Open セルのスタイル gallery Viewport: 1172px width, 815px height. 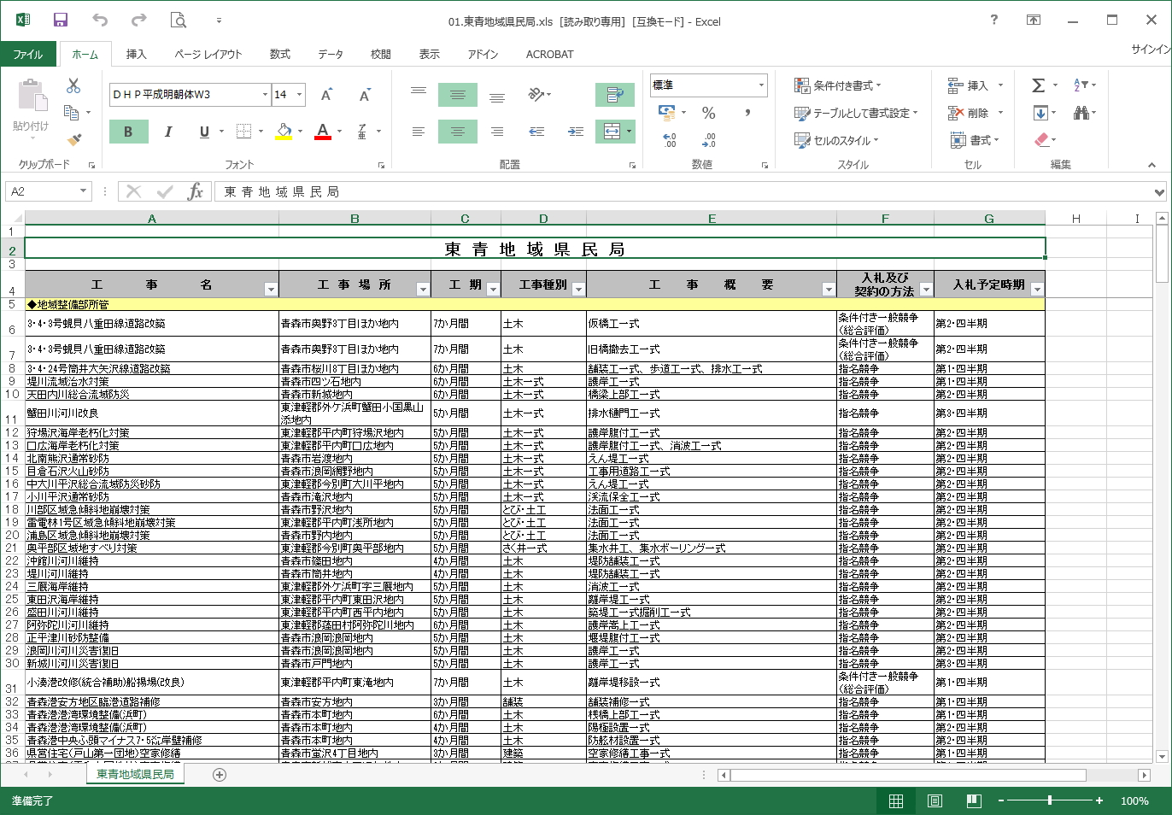pos(836,140)
